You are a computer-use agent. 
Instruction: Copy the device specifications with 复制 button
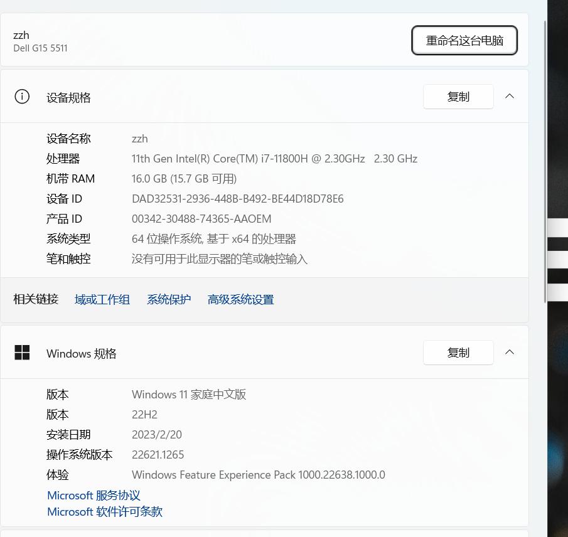(458, 97)
